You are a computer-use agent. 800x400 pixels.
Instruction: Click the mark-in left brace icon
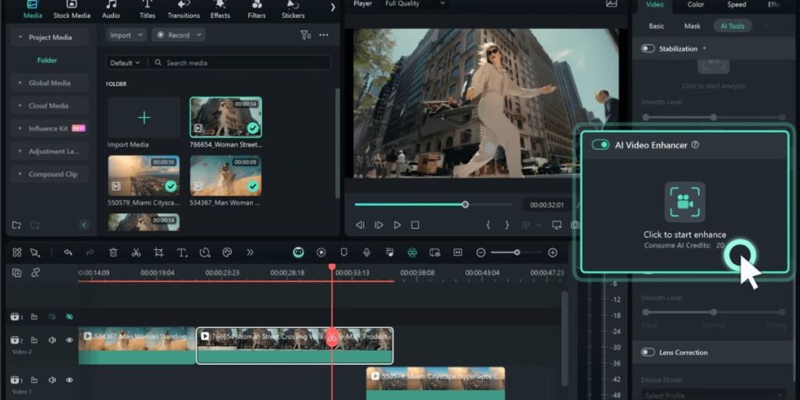[x=488, y=225]
